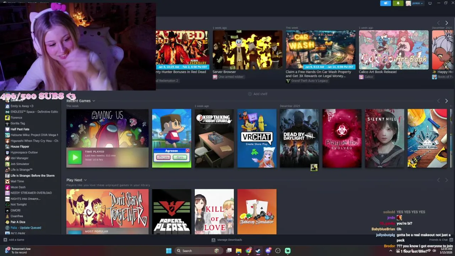
Task: Switch to Big Picture mode icon
Action: [x=430, y=3]
